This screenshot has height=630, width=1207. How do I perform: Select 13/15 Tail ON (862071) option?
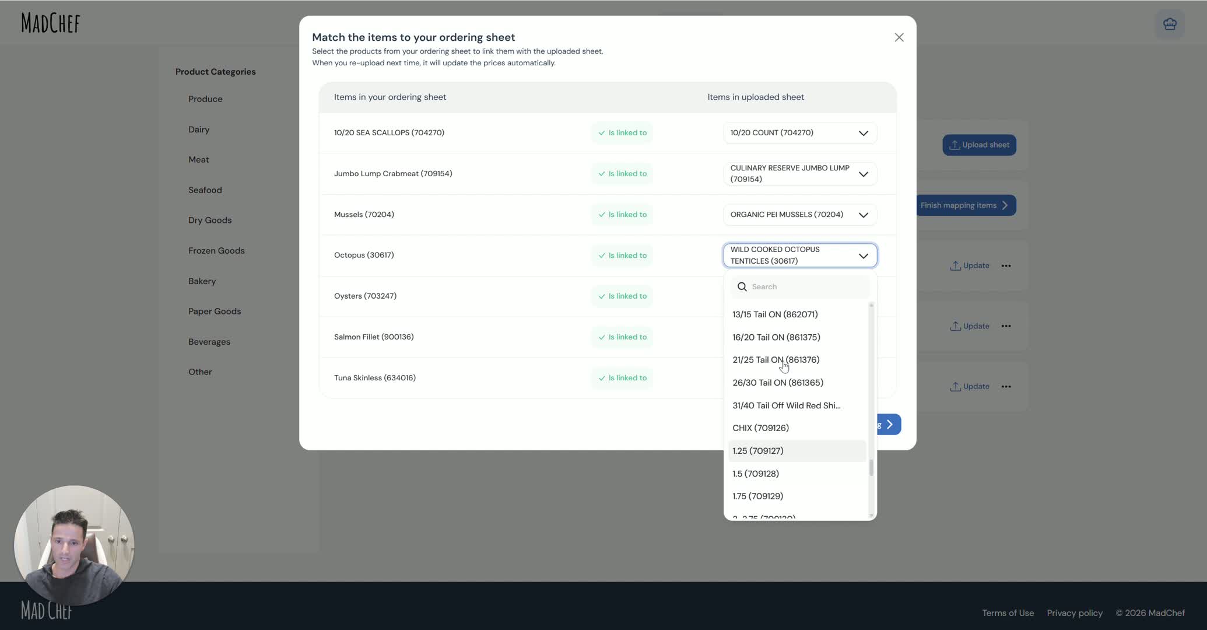[797, 314]
